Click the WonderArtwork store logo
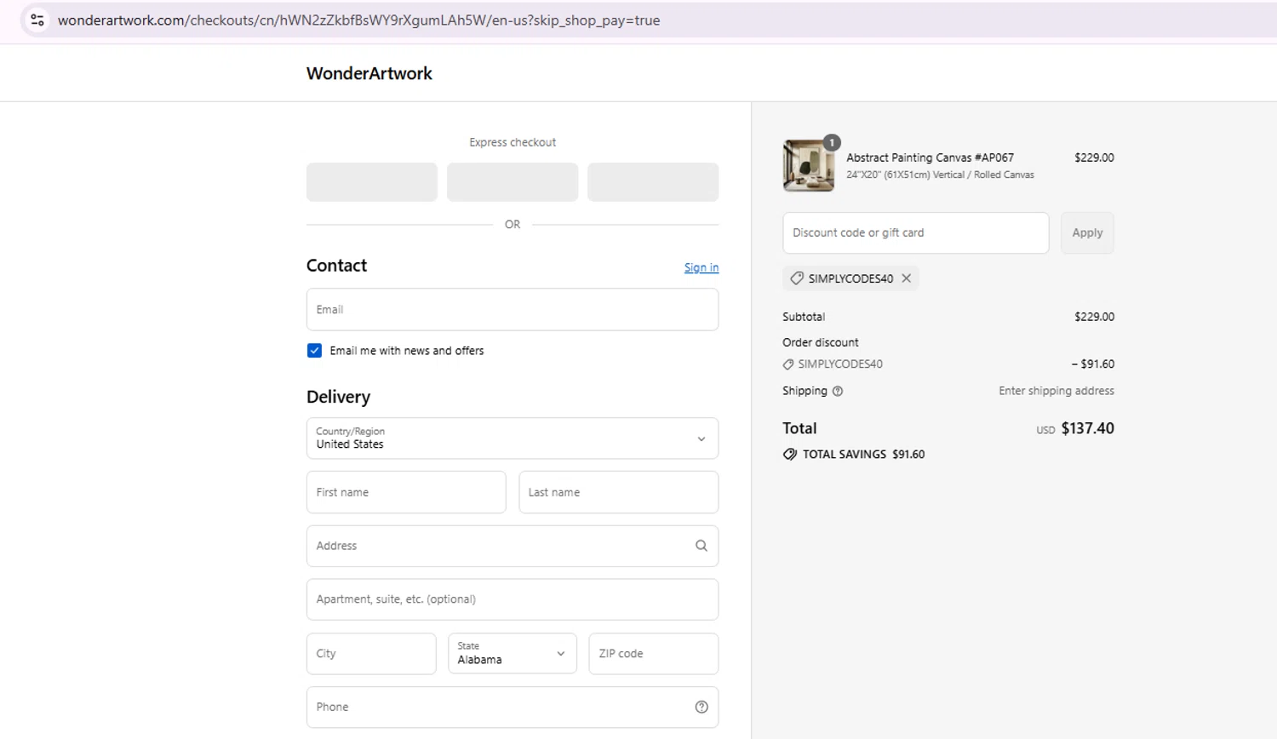This screenshot has height=739, width=1277. (x=369, y=73)
